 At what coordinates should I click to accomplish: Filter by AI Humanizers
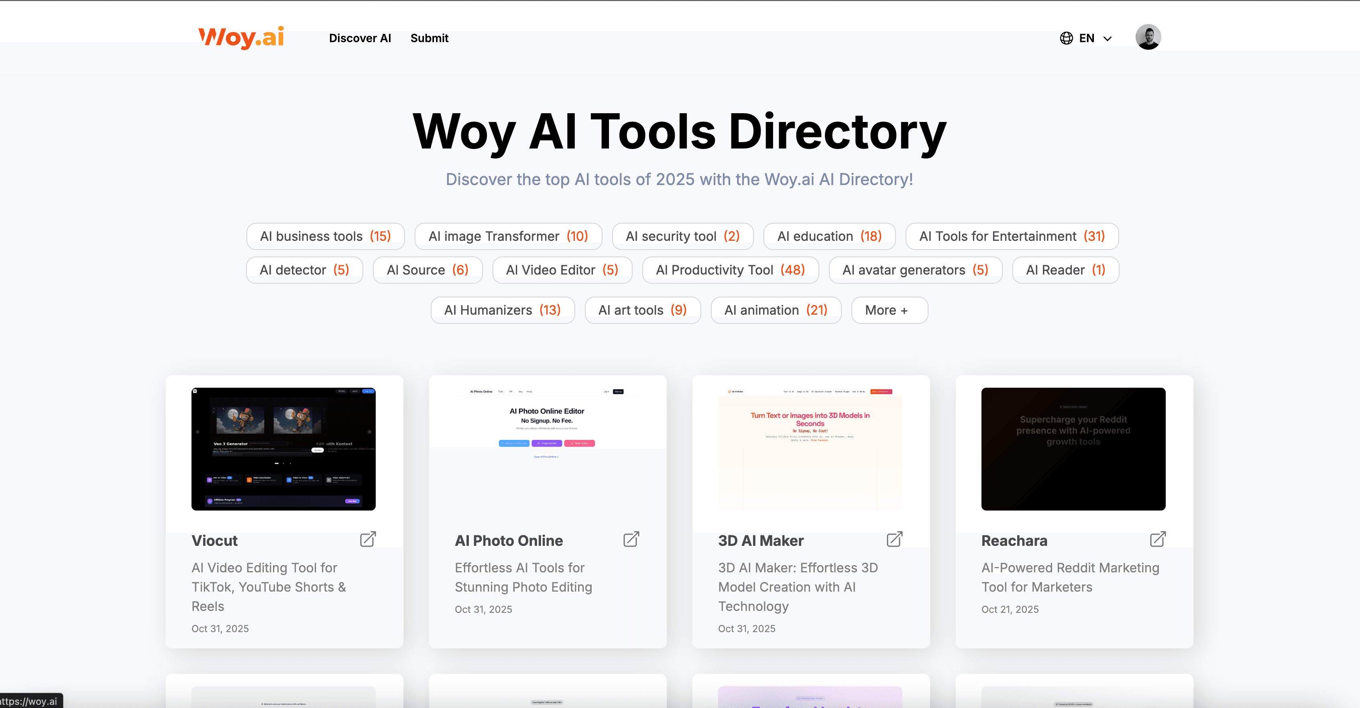(503, 310)
